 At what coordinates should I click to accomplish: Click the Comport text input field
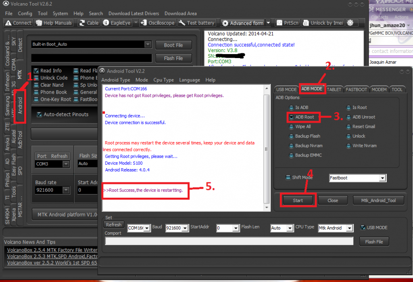pyautogui.click(x=229, y=241)
